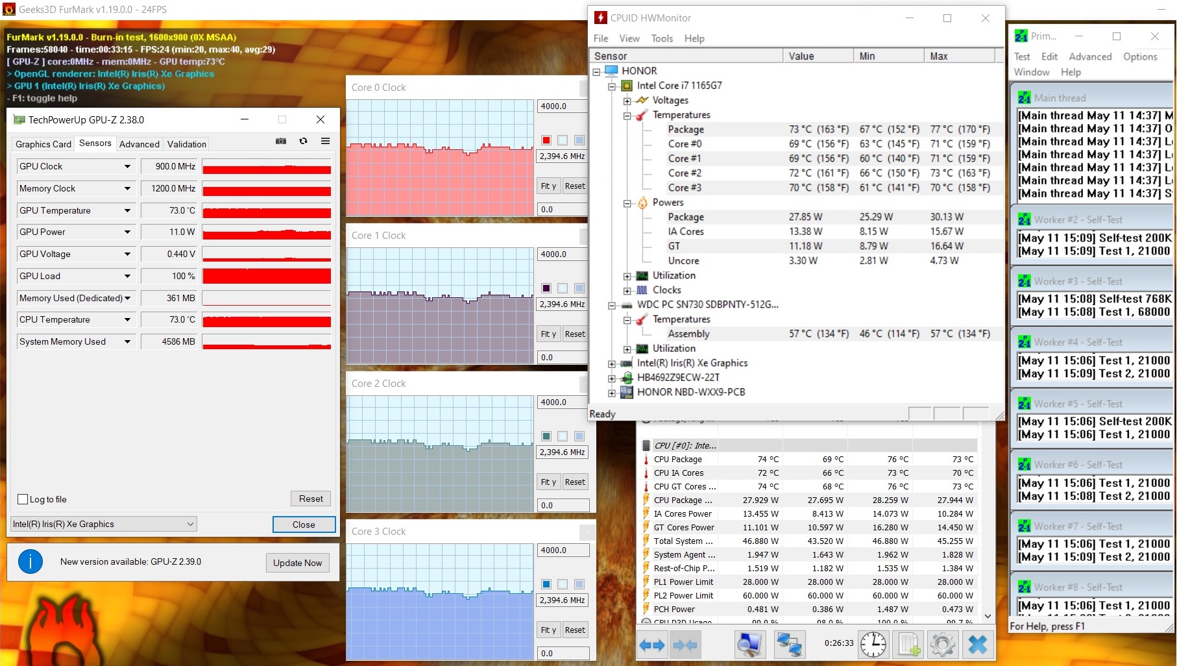
Task: Switch to the Advanced tab in GPU-Z
Action: 139,144
